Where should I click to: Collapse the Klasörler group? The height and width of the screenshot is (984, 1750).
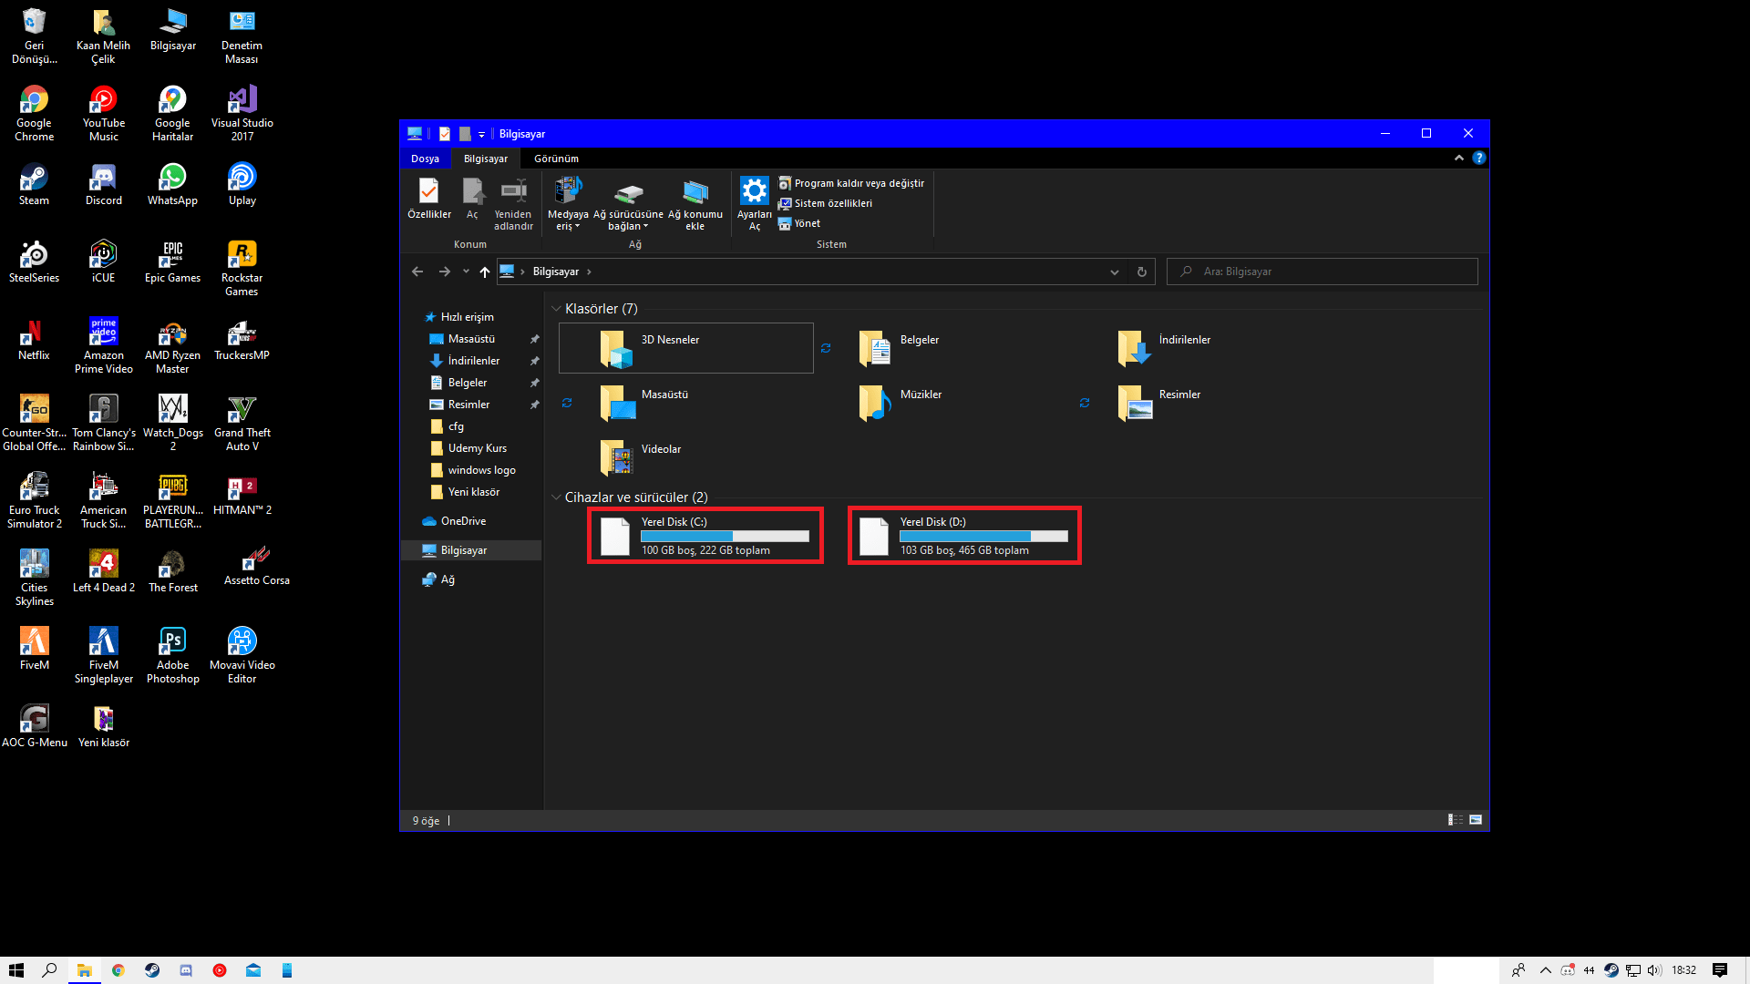[556, 309]
